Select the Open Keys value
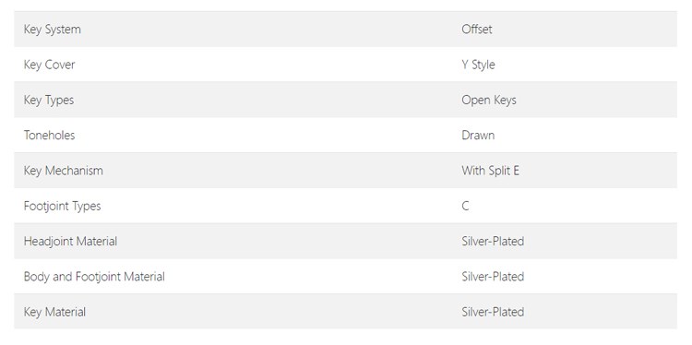The height and width of the screenshot is (345, 692). 489,101
